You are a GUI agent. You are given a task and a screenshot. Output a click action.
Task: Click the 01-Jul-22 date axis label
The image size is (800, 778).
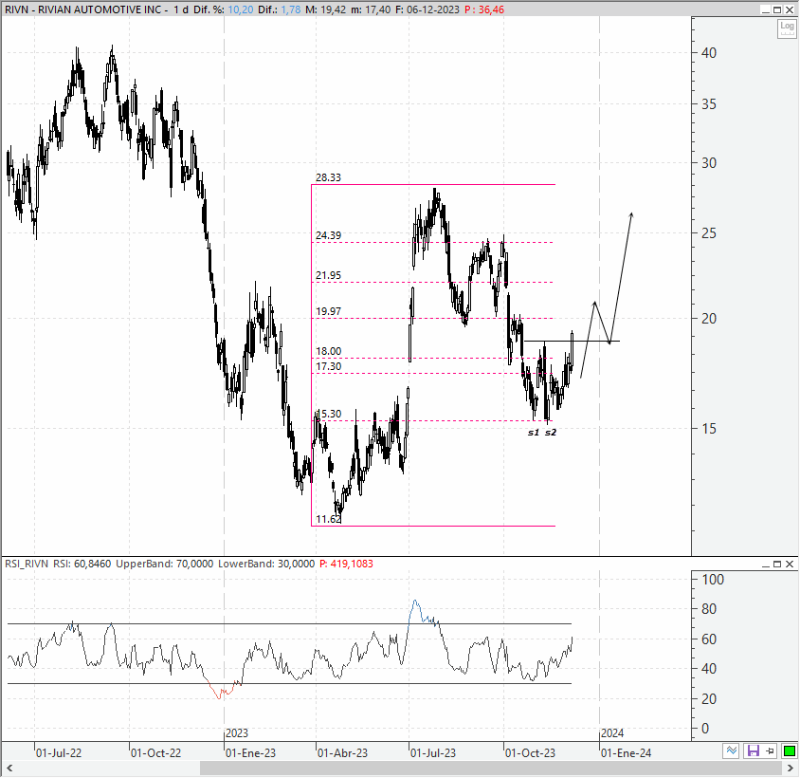coord(59,753)
